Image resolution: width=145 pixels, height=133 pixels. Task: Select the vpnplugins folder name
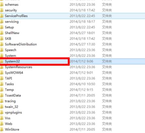(x=13, y=112)
